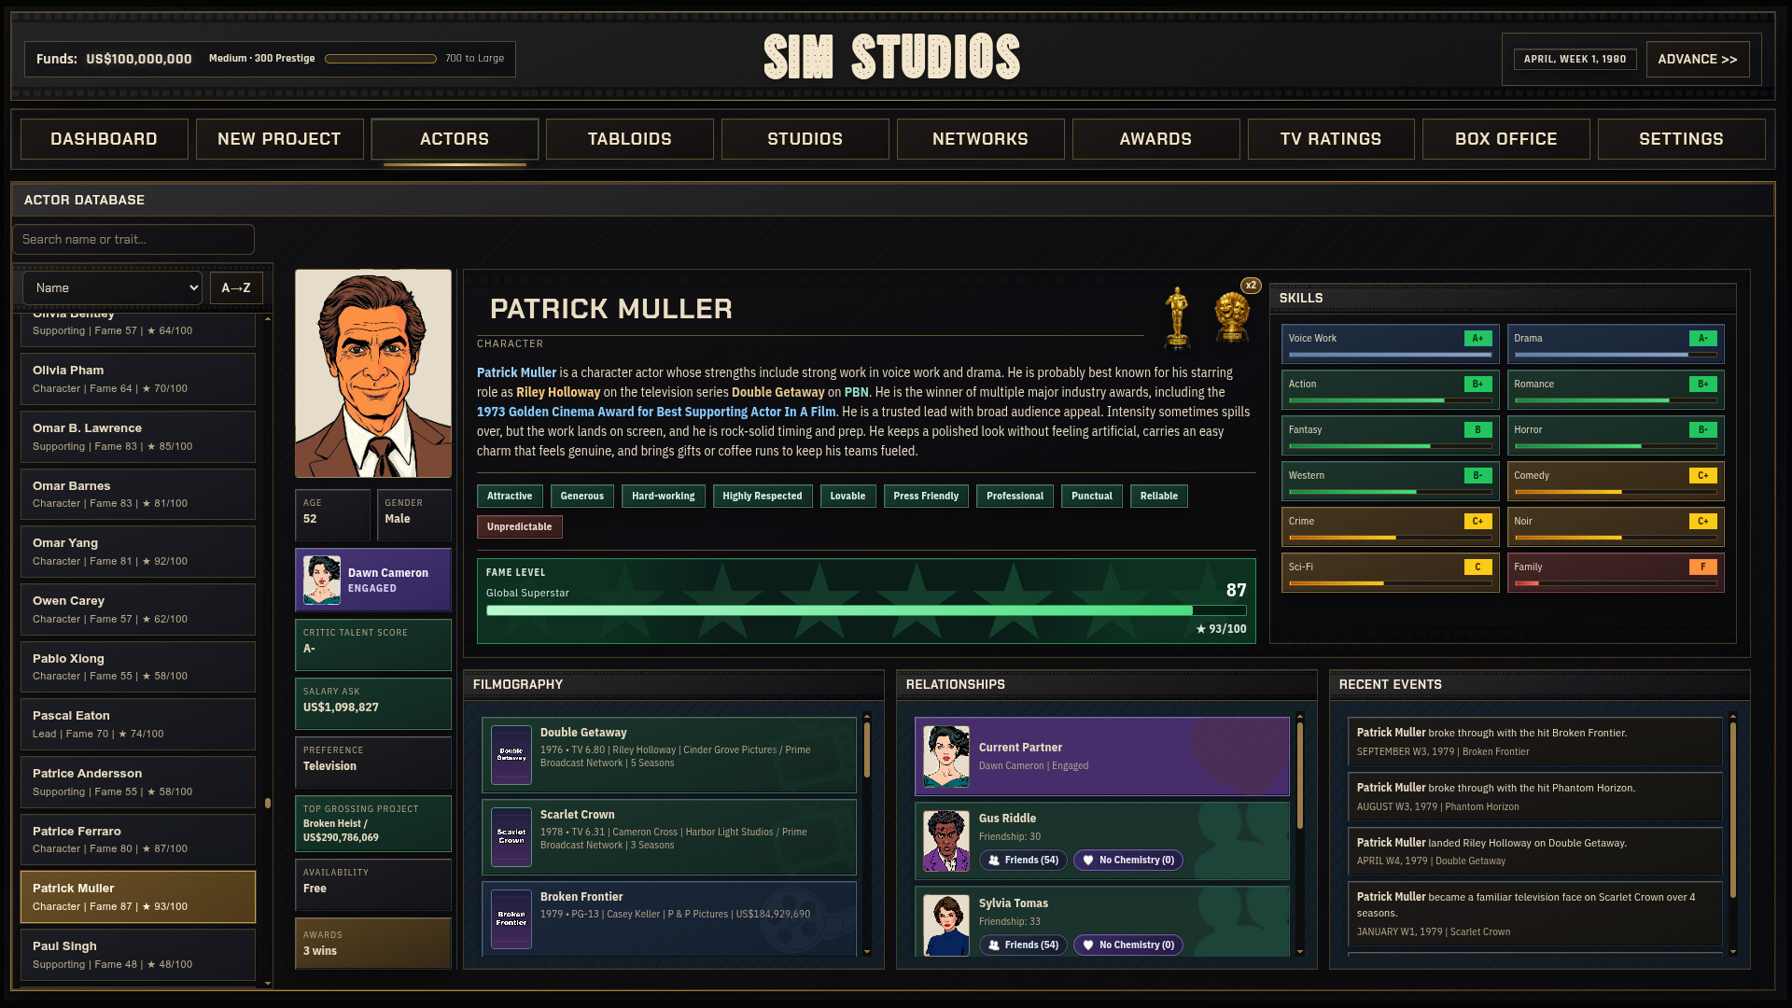Follow the 1973 Golden Cinema Award link
The width and height of the screenshot is (1792, 1008).
tap(656, 412)
